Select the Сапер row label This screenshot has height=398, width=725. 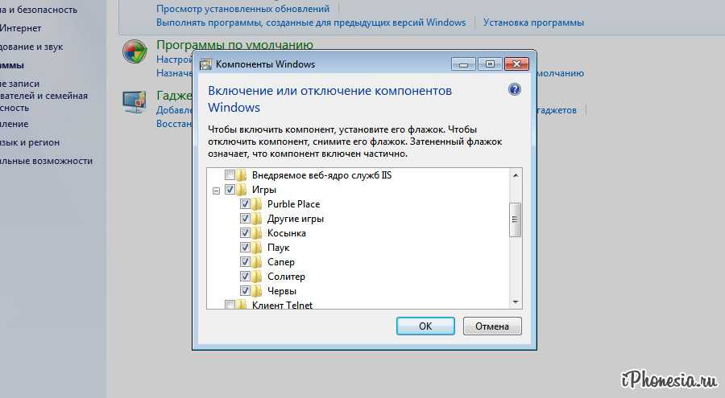coord(280,262)
